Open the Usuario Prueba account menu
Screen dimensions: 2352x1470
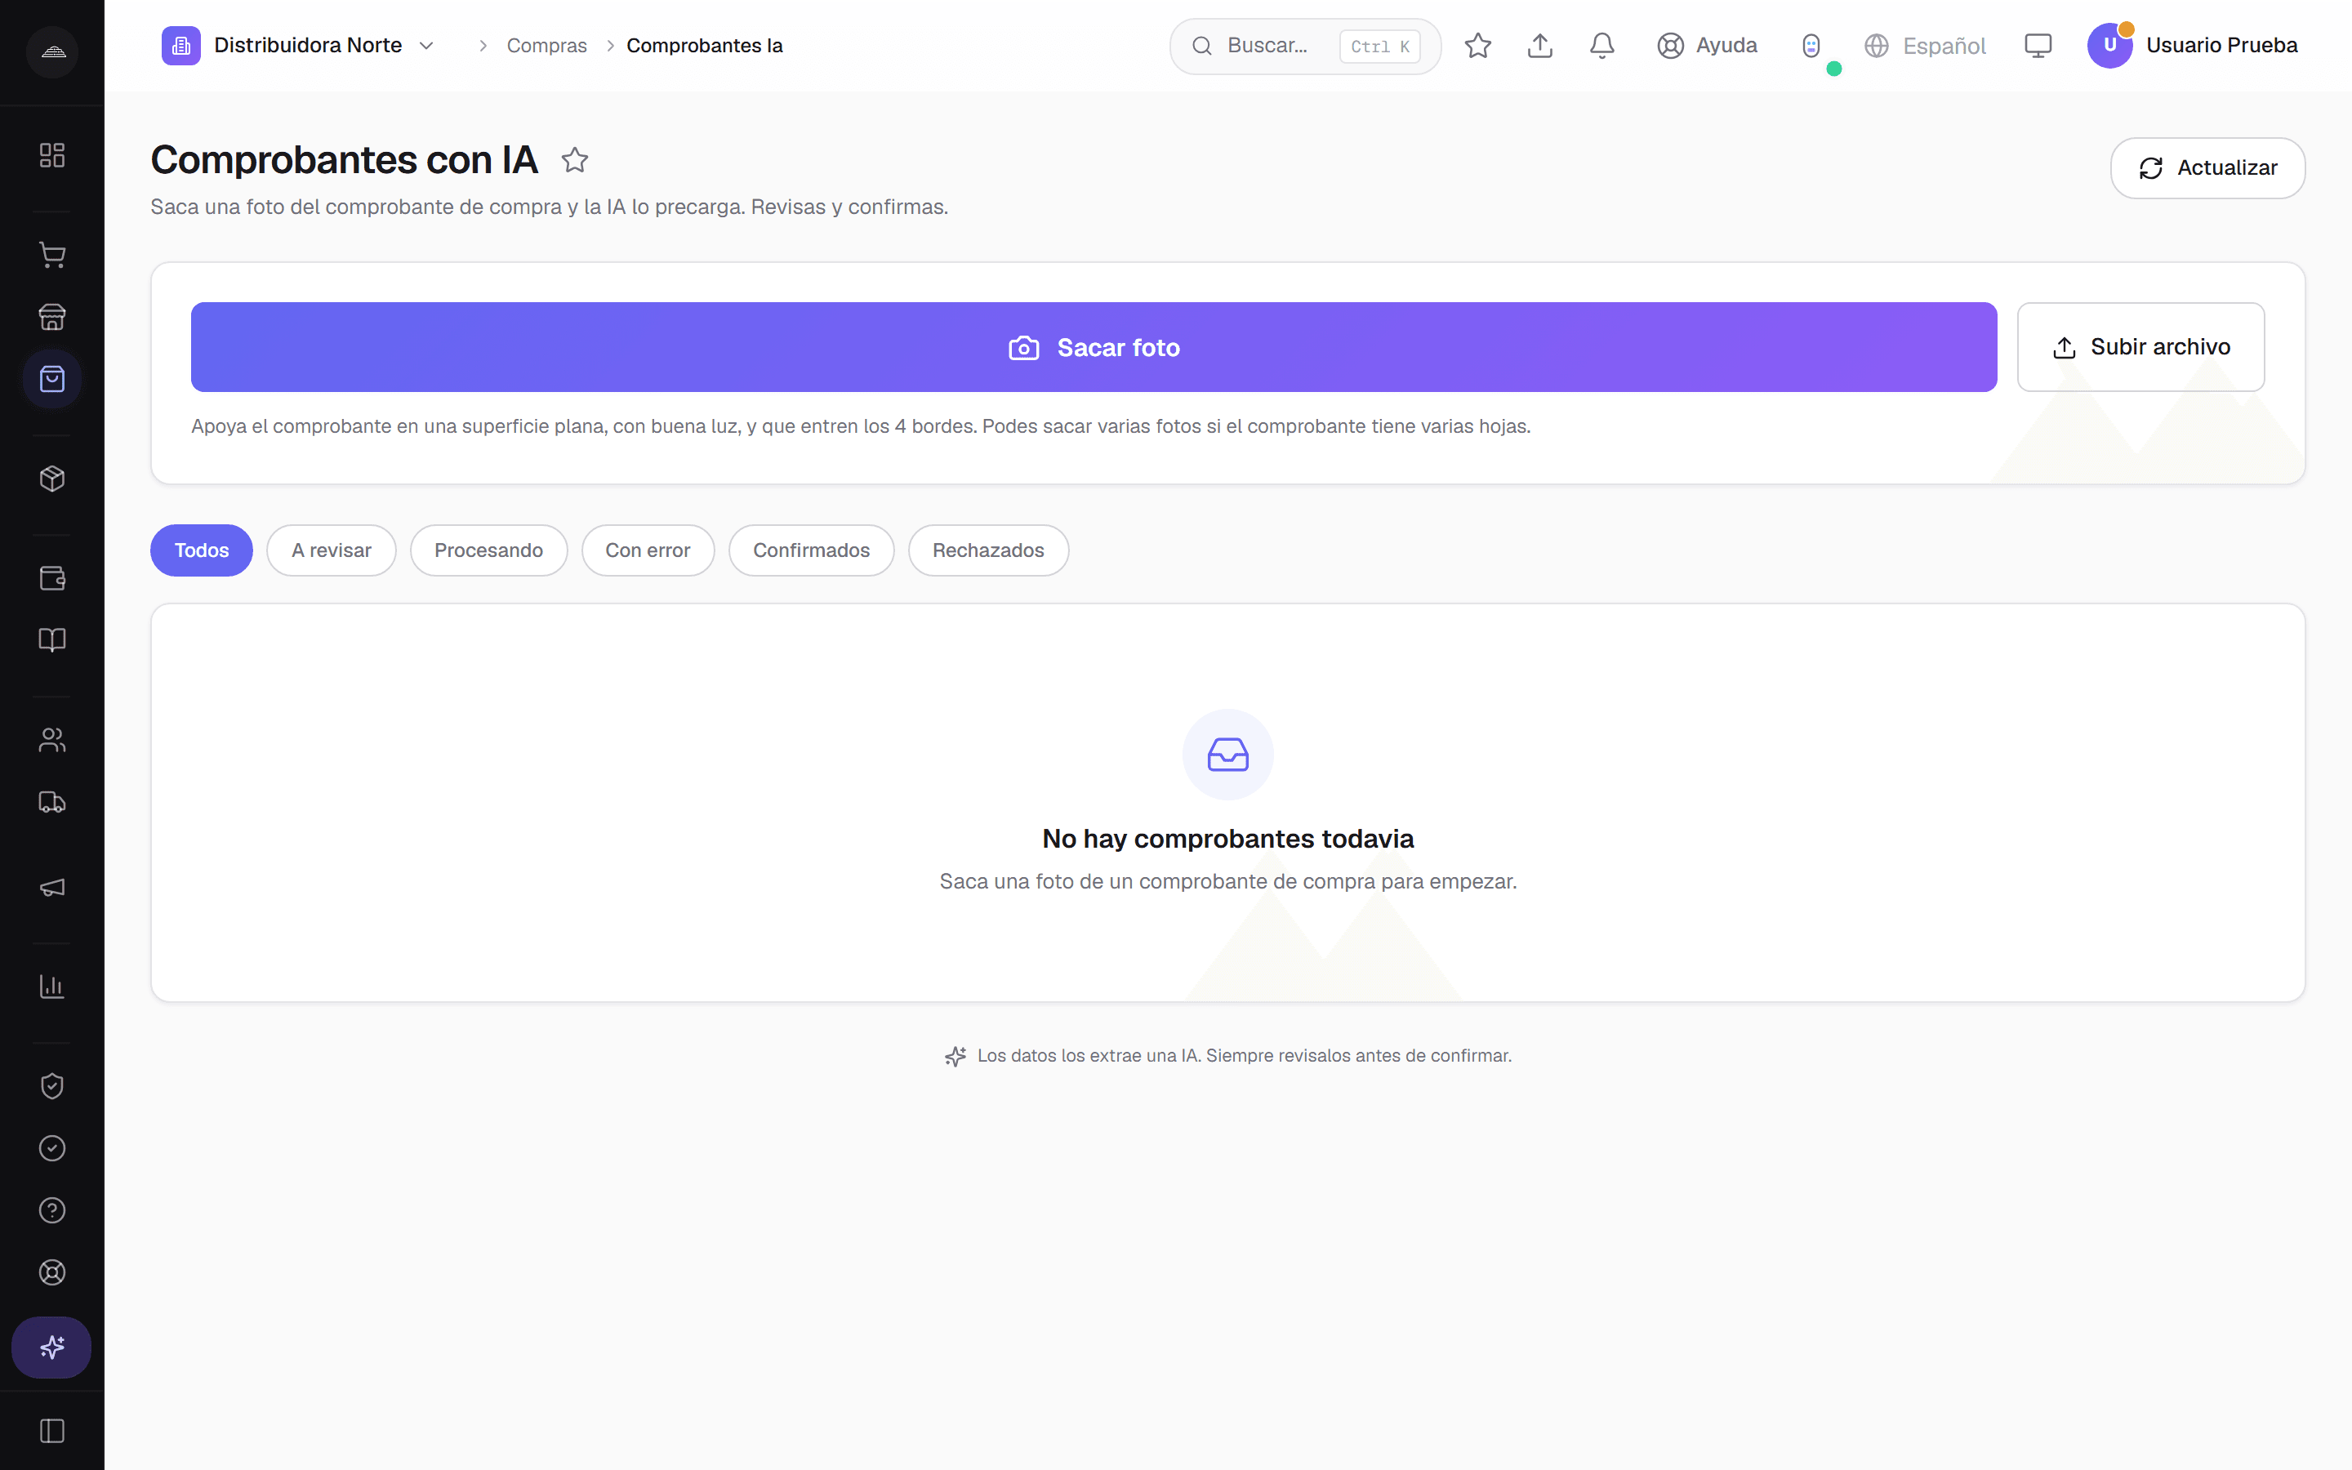[2192, 46]
